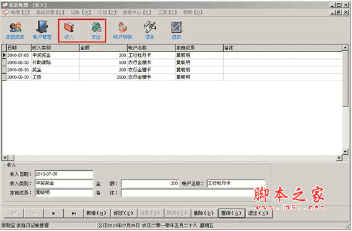Viewport: 352px width, 231px height.
Task: Click the 家庭成员 input field in the form
Action: [x=64, y=193]
